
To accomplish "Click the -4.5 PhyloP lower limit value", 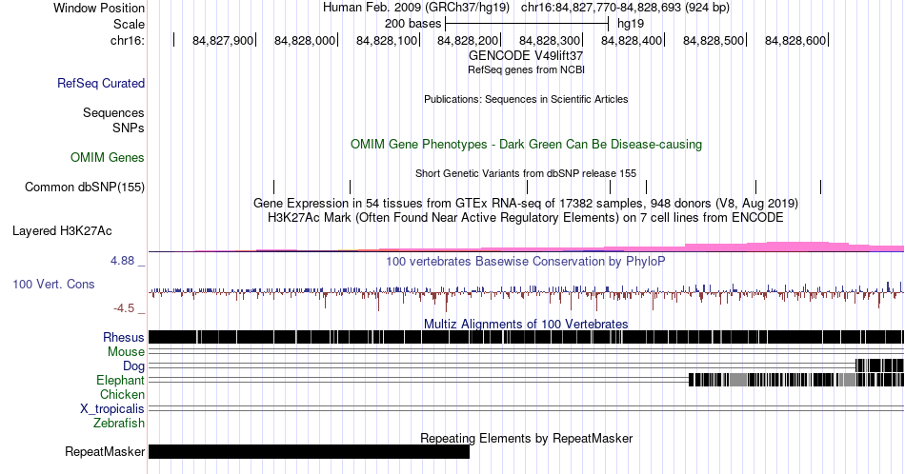I will pyautogui.click(x=124, y=308).
